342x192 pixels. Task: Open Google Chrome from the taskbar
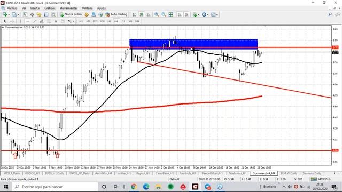(134, 187)
